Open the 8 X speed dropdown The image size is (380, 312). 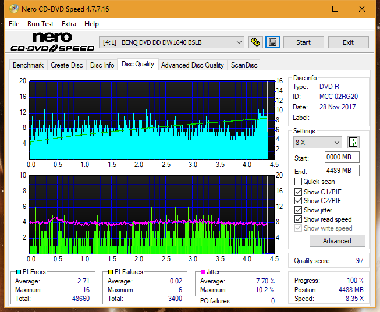(318, 142)
